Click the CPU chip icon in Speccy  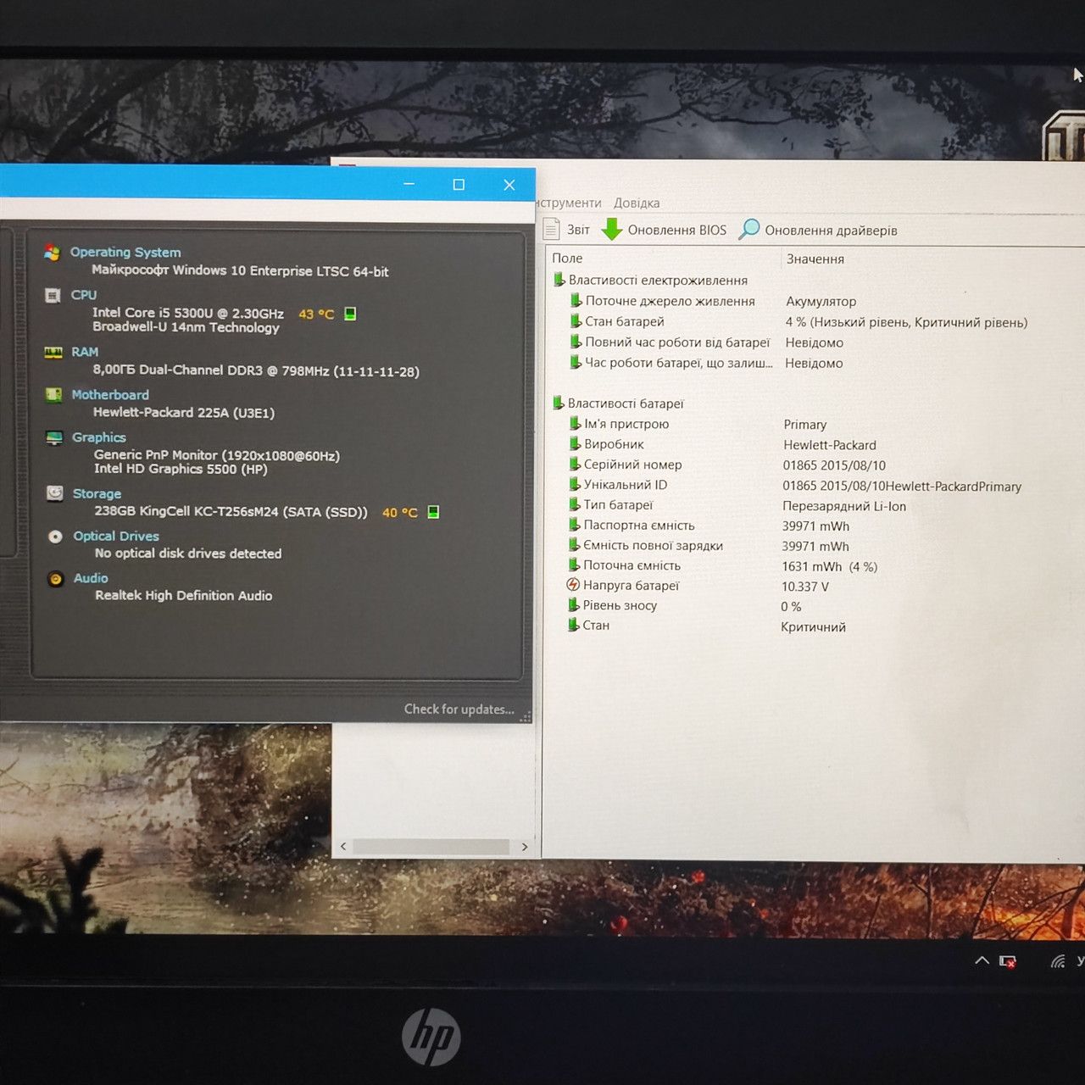pos(53,295)
